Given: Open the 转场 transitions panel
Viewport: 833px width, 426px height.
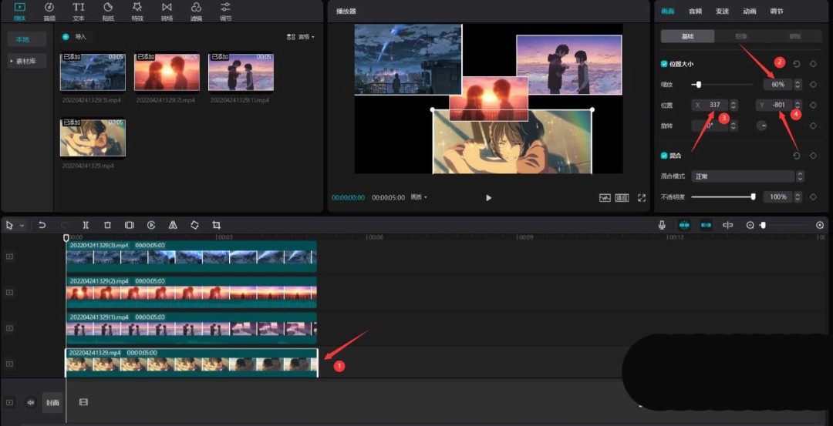Looking at the screenshot, I should point(167,11).
